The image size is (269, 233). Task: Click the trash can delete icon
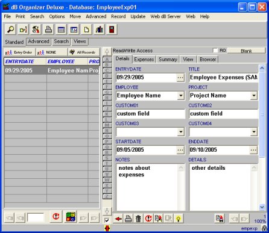[138, 219]
